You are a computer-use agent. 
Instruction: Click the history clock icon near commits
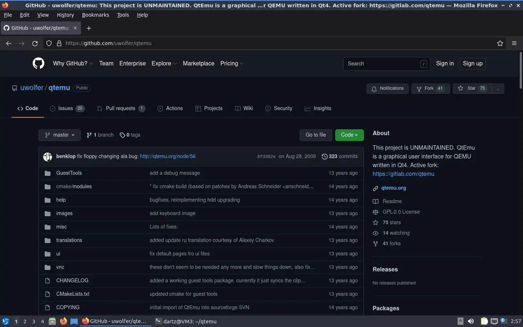click(324, 157)
